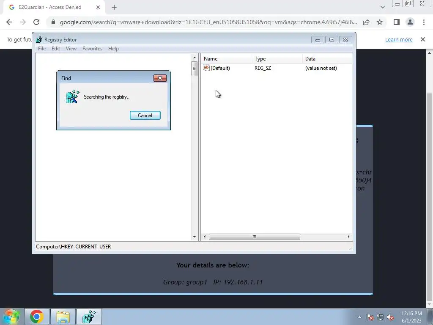The image size is (433, 325).
Task: Reload the Chrome page
Action: (36, 22)
